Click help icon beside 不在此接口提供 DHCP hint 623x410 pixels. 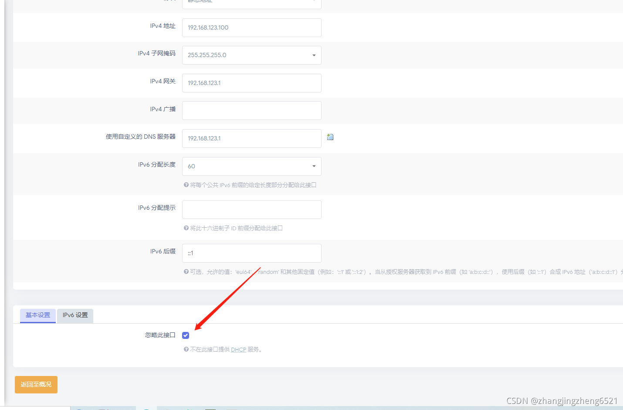(186, 349)
